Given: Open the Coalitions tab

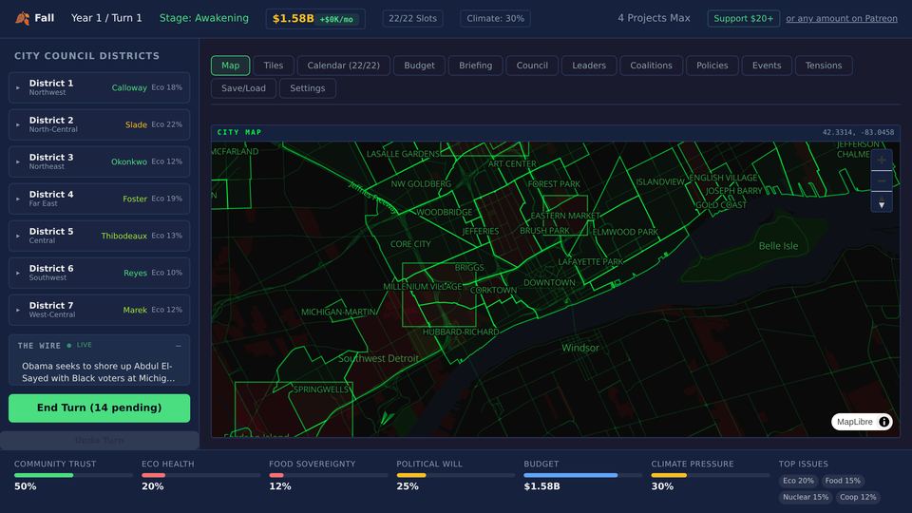Looking at the screenshot, I should (x=651, y=66).
